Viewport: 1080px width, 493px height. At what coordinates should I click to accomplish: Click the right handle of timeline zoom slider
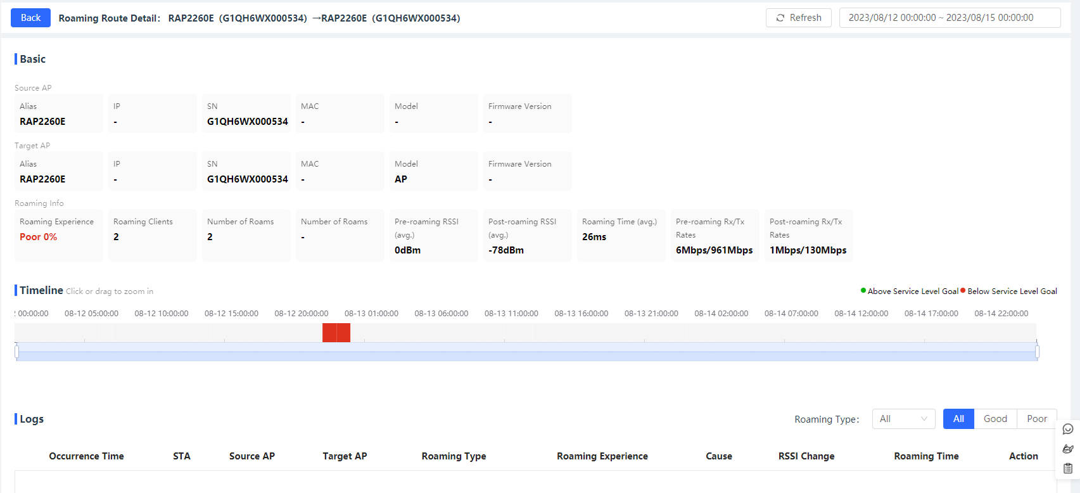[1037, 352]
